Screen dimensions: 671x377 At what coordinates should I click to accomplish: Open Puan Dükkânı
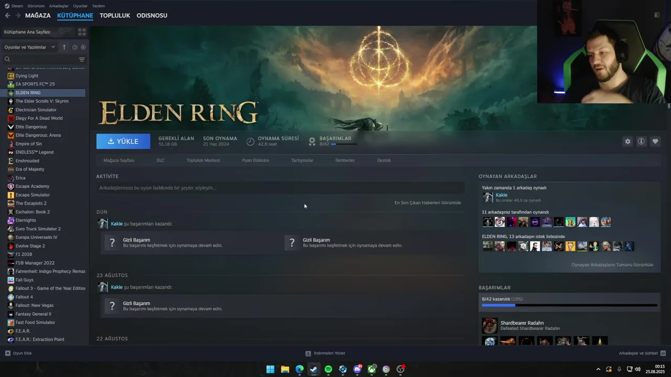tap(255, 160)
